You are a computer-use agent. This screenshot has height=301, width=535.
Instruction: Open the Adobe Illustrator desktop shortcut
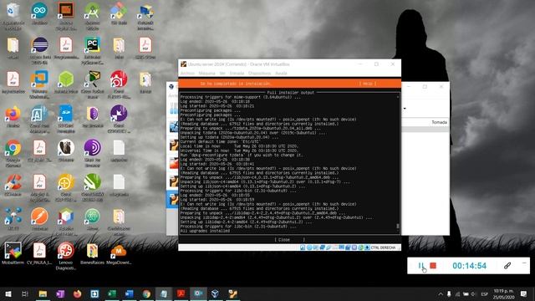click(x=66, y=15)
